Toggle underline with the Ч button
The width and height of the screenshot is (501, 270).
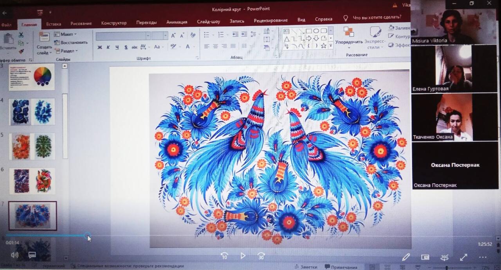[x=117, y=47]
